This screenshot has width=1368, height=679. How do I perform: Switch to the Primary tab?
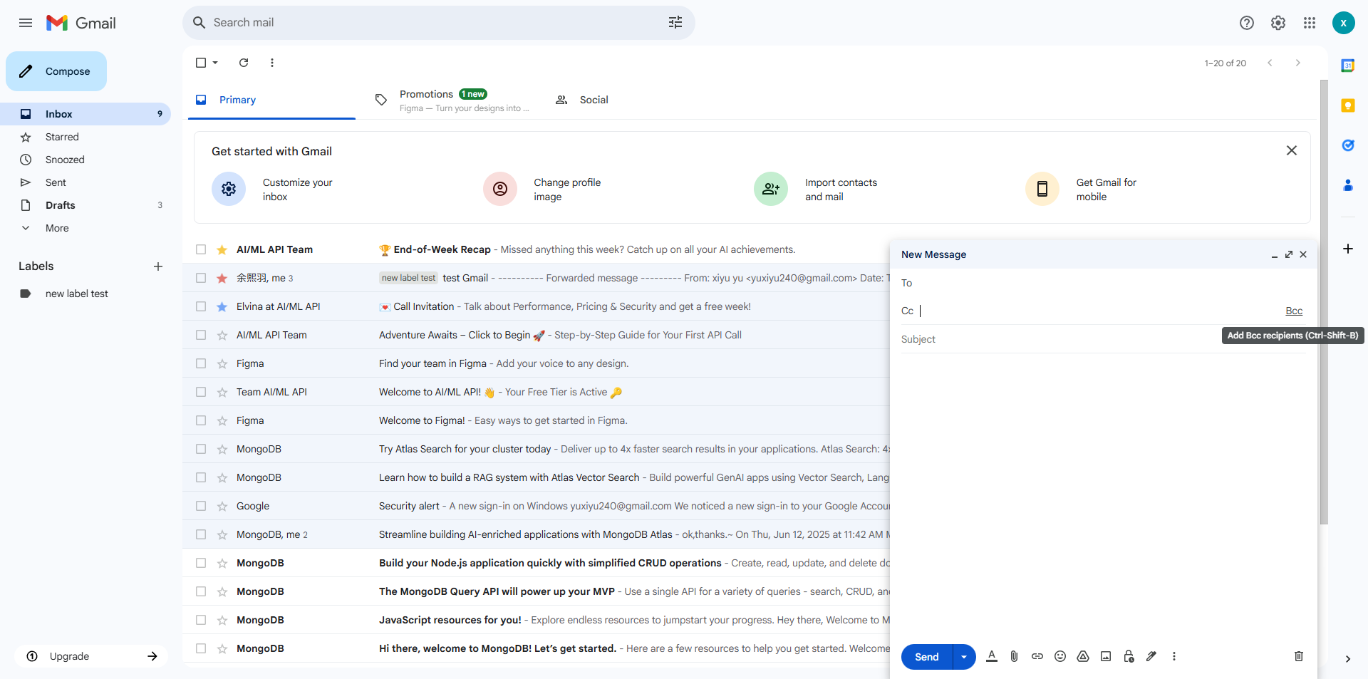tap(271, 100)
